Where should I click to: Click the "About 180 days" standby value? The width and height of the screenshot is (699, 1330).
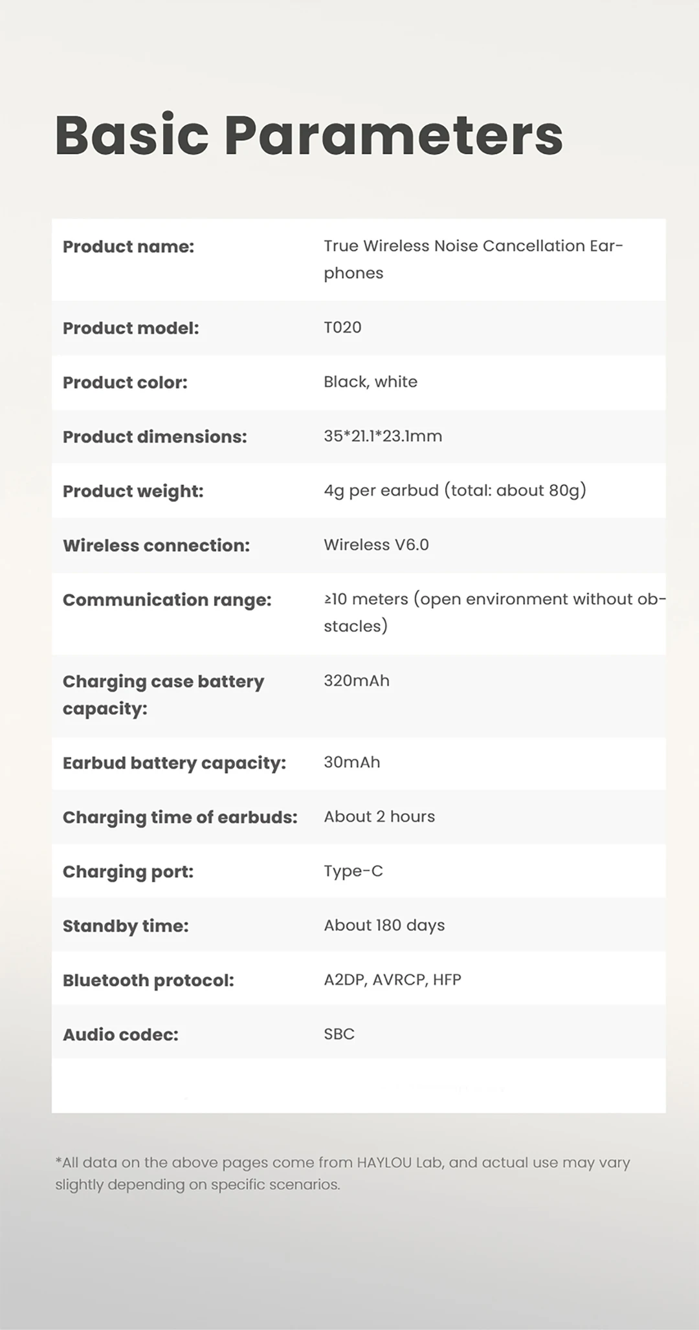coord(384,925)
